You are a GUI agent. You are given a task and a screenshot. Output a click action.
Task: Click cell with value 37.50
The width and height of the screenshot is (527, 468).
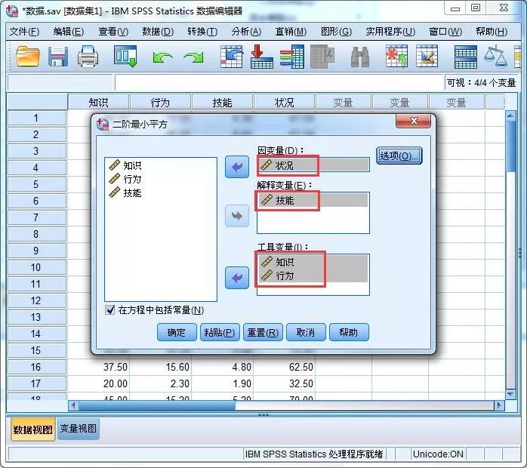(98, 367)
